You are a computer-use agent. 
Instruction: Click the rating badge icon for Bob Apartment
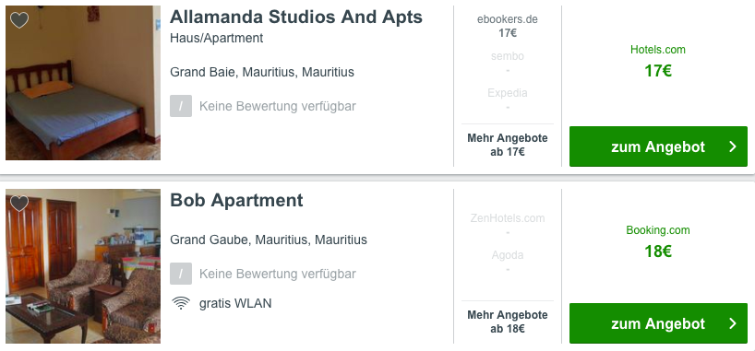181,274
